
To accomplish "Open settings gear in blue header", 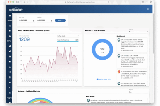I will [x=148, y=9].
